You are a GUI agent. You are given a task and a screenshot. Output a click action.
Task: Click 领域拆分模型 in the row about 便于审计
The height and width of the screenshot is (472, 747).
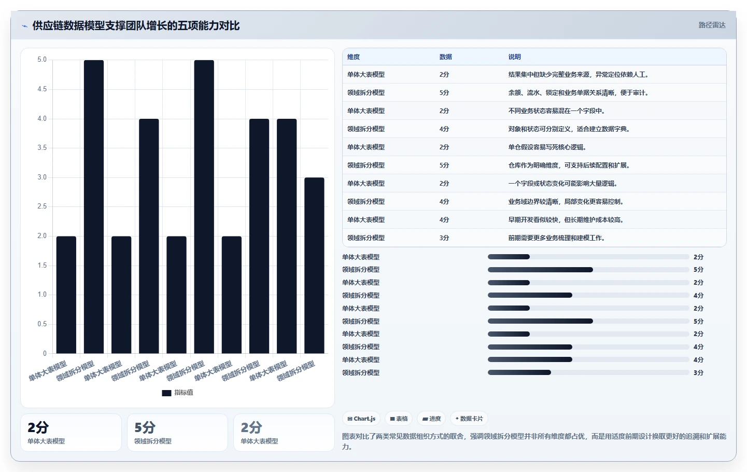coord(366,93)
